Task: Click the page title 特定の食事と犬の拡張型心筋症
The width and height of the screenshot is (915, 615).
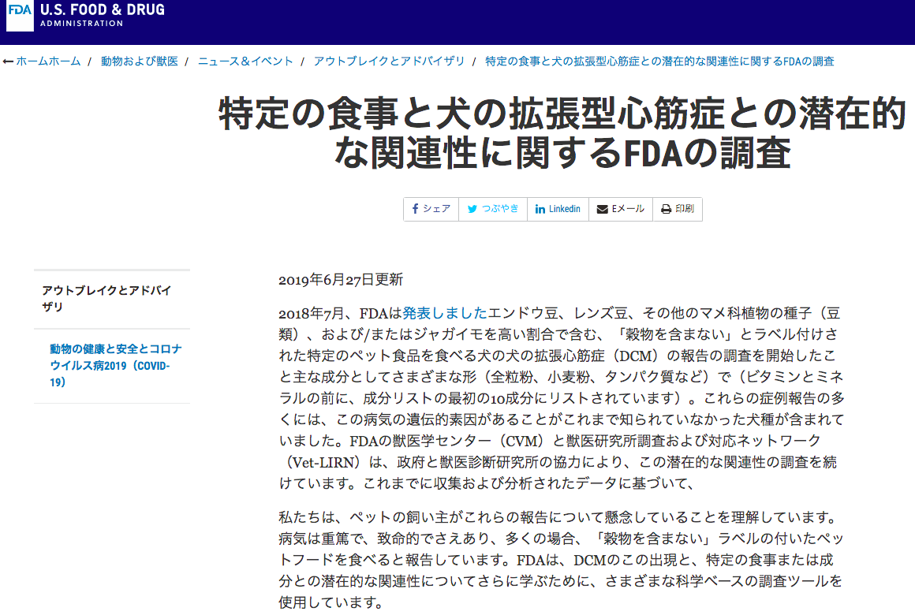Action: pos(562,132)
